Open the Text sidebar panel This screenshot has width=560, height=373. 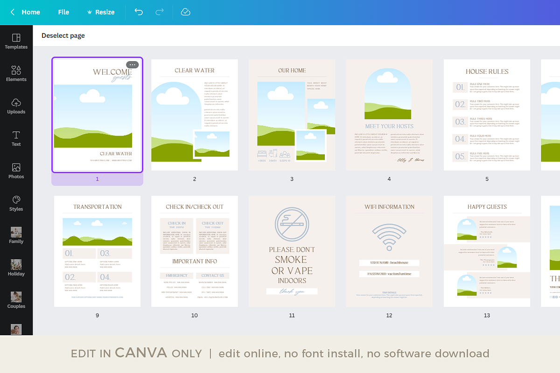pyautogui.click(x=16, y=138)
